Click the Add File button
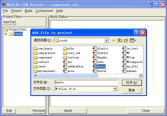Viewport: 167px width, 116px height. coord(9,22)
